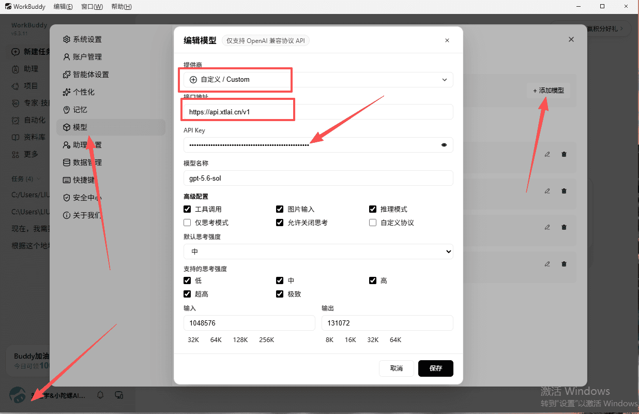Uncheck 超高 thinking strength
Viewport: 639px width, 414px height.
187,294
